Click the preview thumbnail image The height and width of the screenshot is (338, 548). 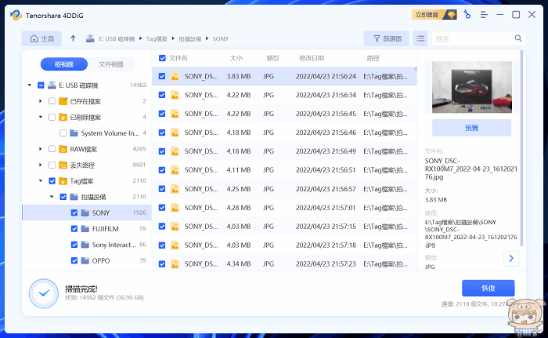coord(470,88)
